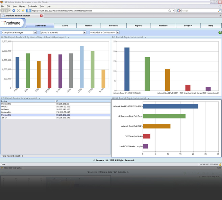Open the Bookmarks menu
Screen dimensions: 222x200
[32, 6]
